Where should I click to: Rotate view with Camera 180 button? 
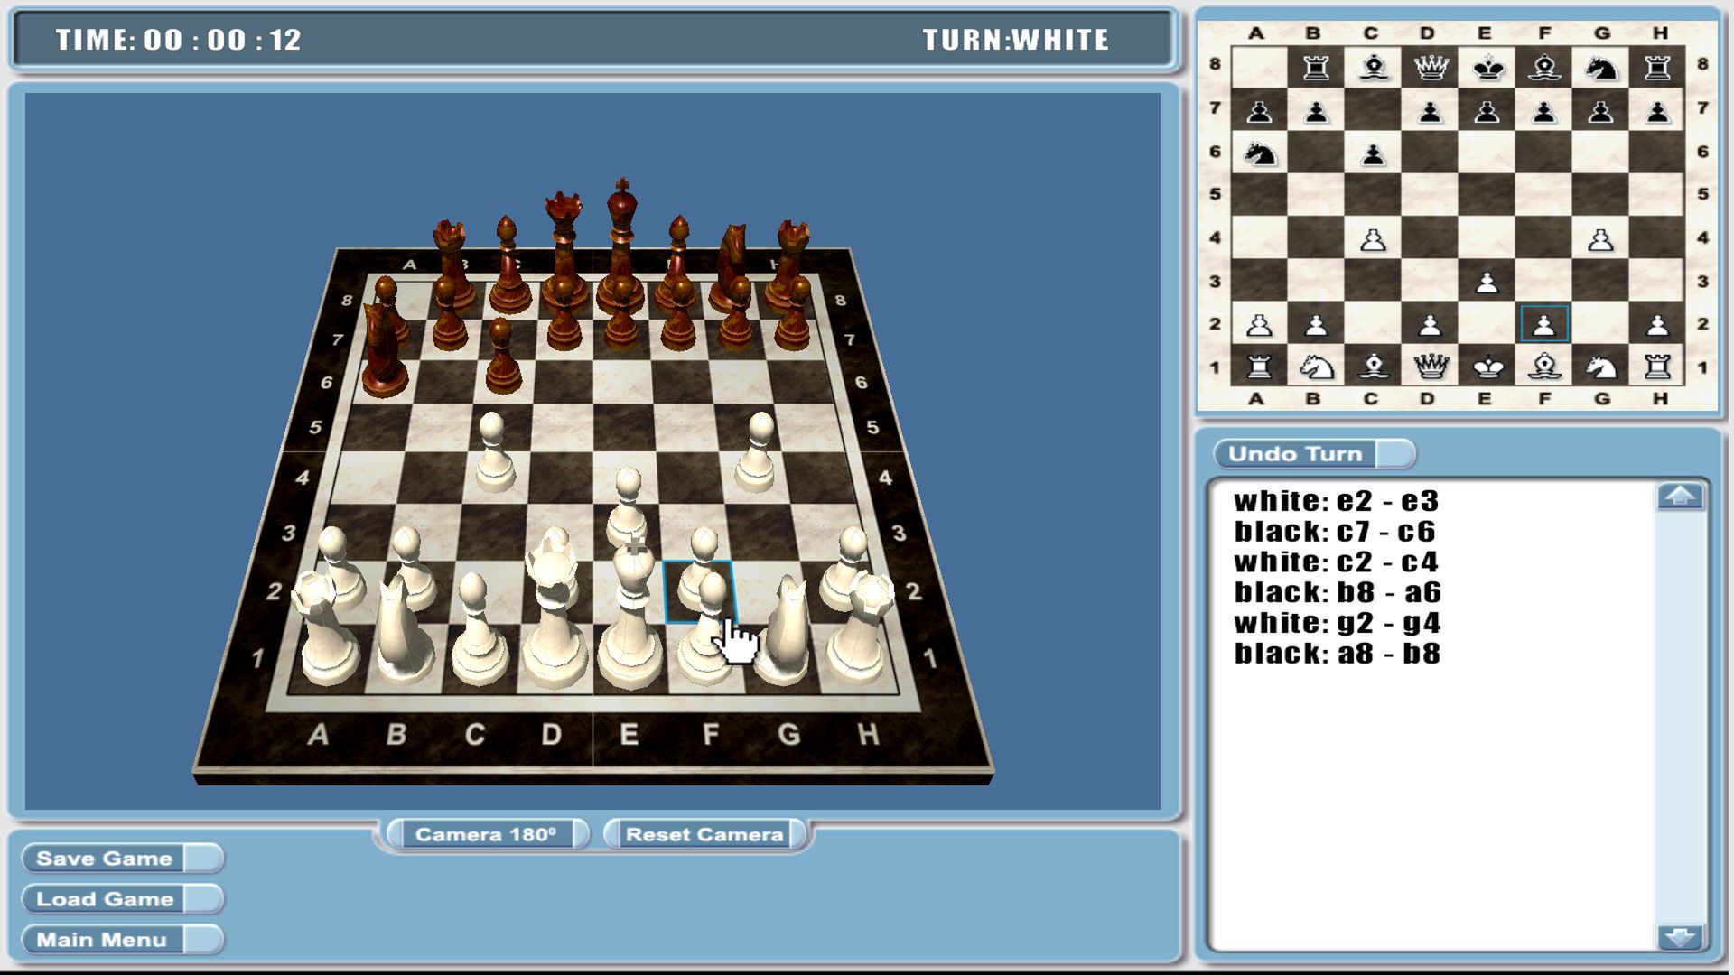point(488,834)
